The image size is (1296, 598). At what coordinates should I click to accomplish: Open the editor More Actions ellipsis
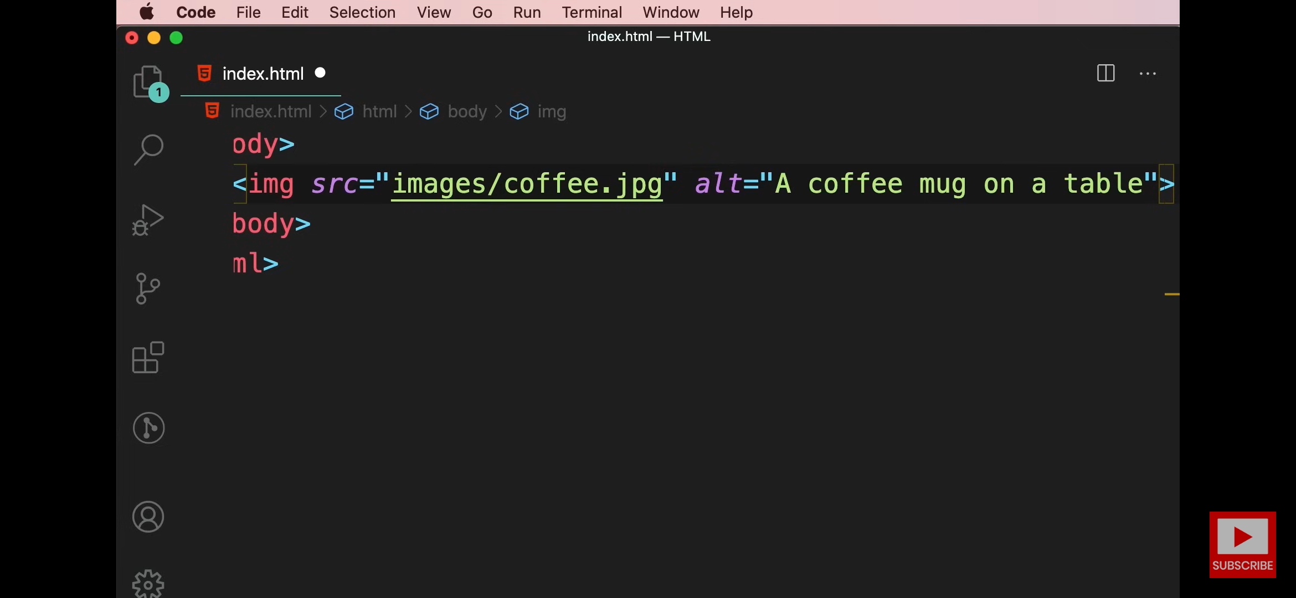(1148, 73)
